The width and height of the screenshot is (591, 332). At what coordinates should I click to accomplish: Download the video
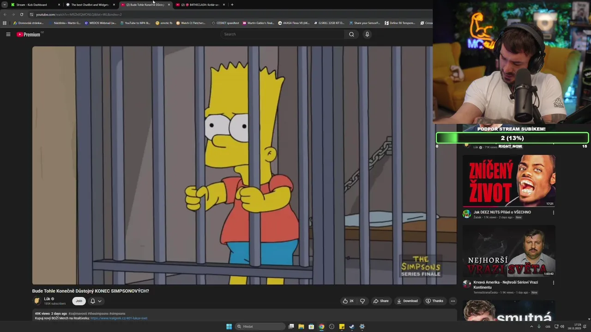click(x=407, y=301)
